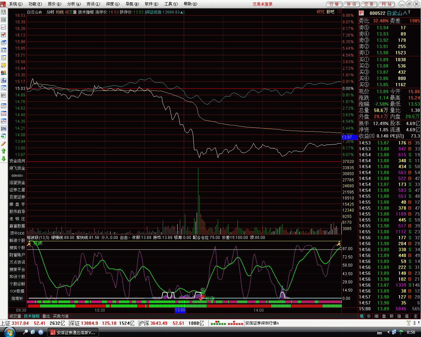
Task: Click the red P icon beside stock code
Action: pos(361,13)
